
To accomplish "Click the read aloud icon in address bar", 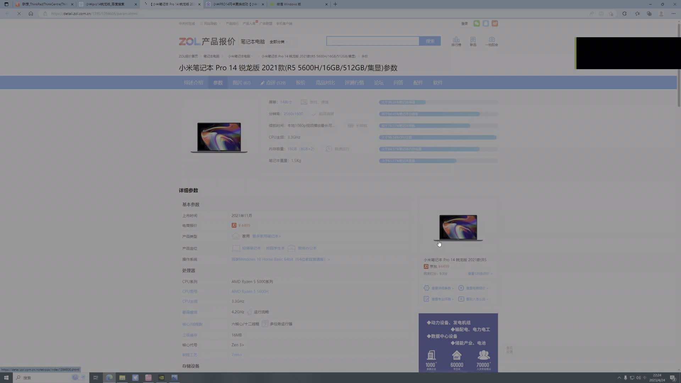I will (591, 13).
